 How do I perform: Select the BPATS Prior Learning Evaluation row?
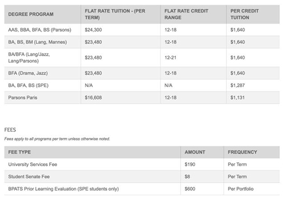142,189
